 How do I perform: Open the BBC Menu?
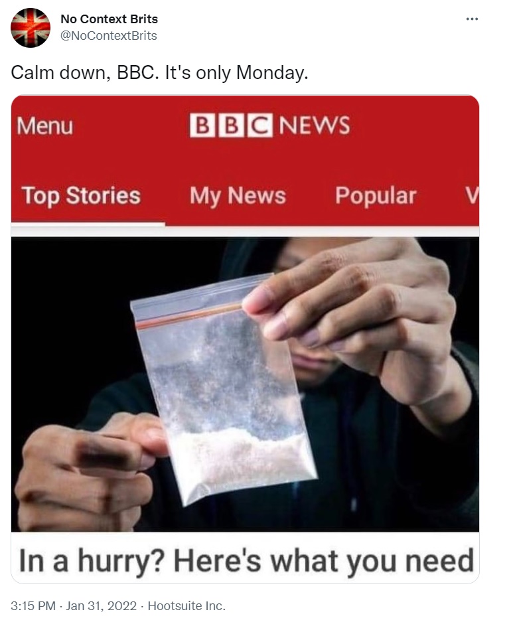click(x=45, y=125)
